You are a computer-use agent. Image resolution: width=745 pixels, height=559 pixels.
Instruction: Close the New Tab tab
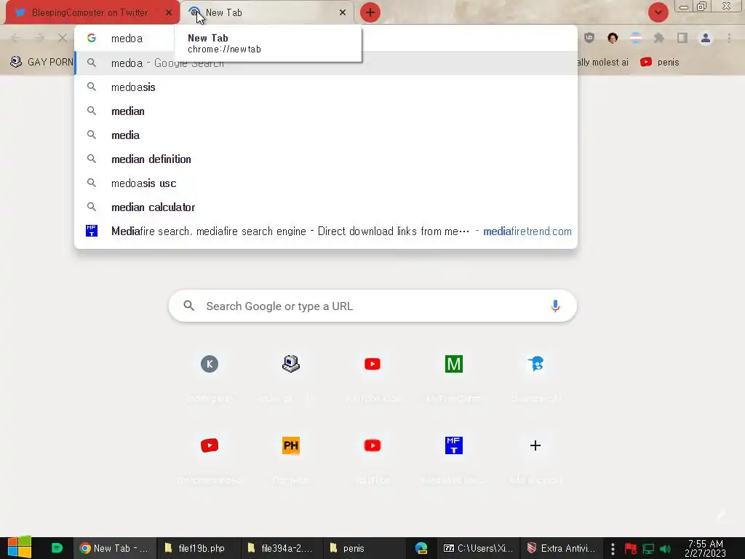point(343,13)
